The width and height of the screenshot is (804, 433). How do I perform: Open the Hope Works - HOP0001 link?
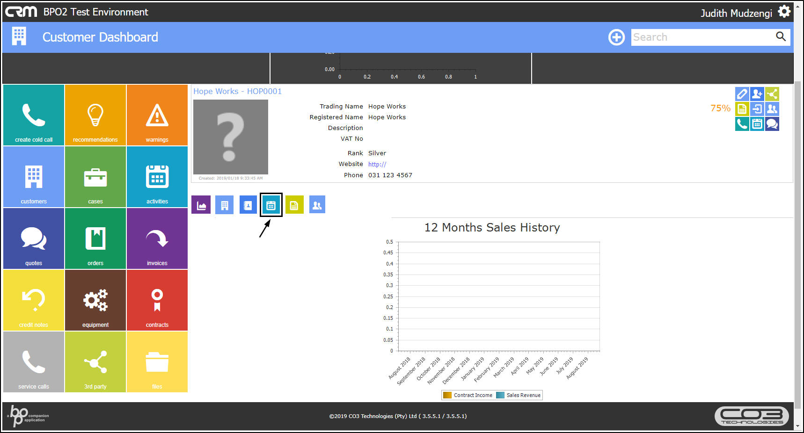coord(238,91)
